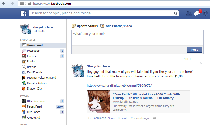
Task: Click the search magnifier icon
Action: click(176, 13)
